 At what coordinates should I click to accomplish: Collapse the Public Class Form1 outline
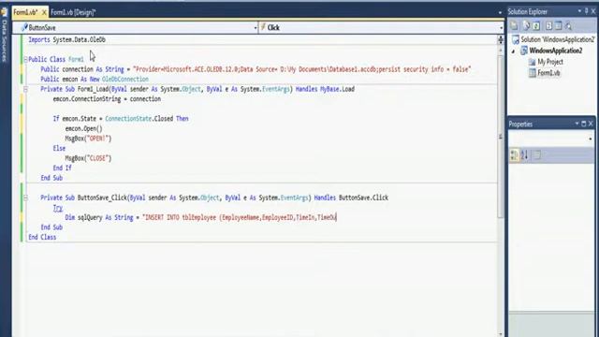click(25, 60)
